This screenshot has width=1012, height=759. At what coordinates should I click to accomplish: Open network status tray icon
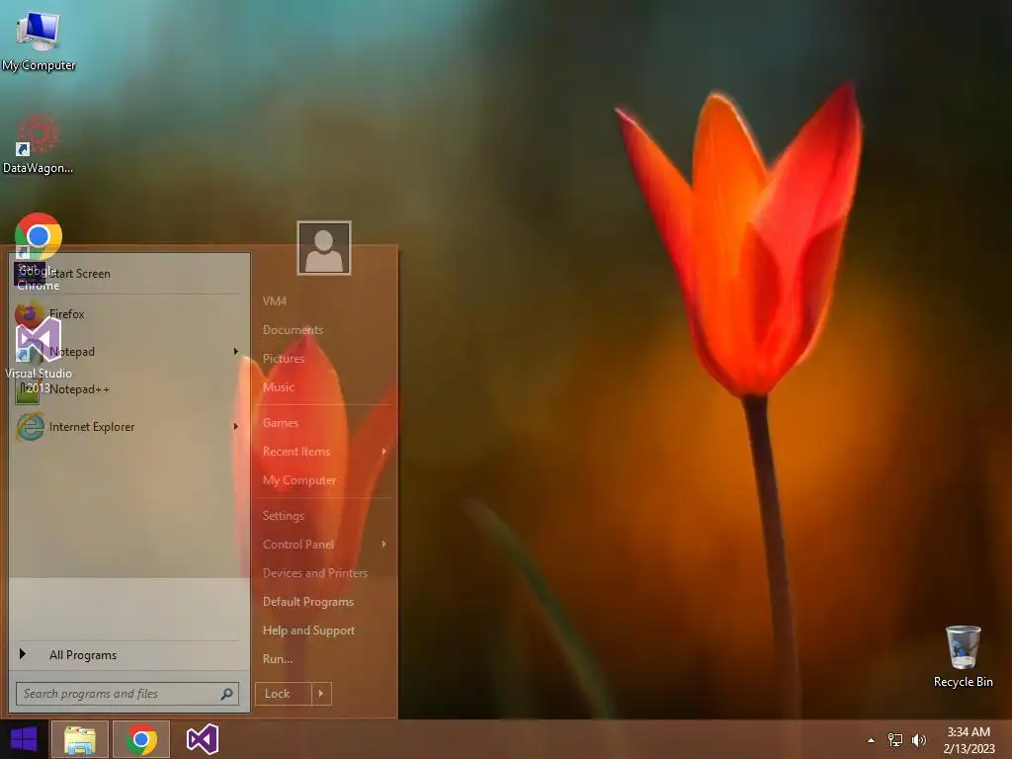pyautogui.click(x=895, y=740)
